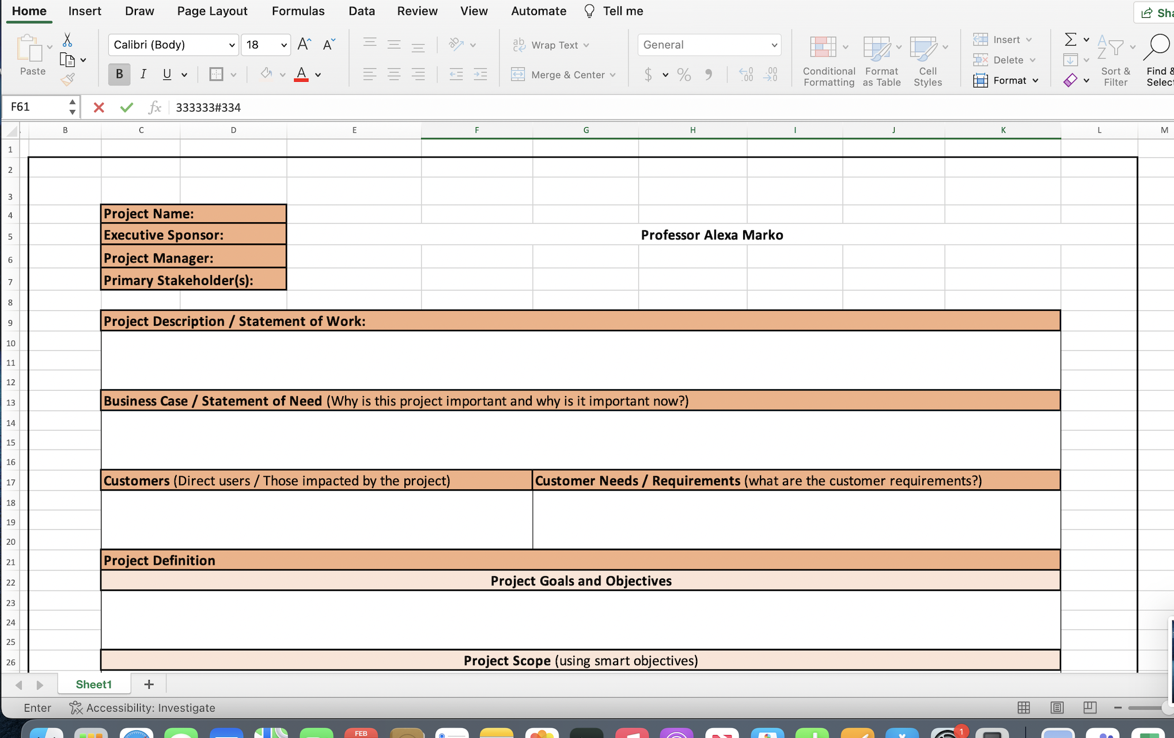Image resolution: width=1174 pixels, height=738 pixels.
Task: Click the text Orientation icon
Action: click(456, 44)
